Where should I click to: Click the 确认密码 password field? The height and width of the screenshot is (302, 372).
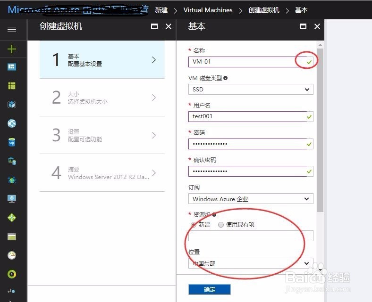[251, 171]
